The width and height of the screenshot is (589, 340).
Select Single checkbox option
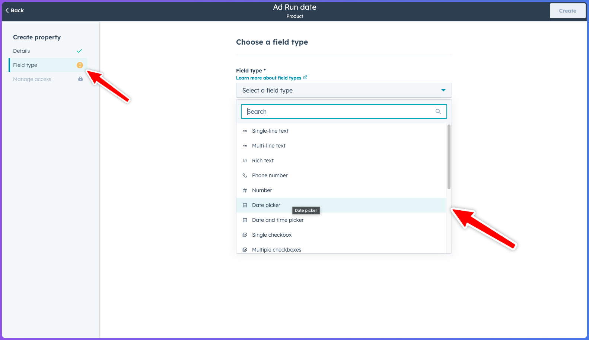[x=341, y=235]
